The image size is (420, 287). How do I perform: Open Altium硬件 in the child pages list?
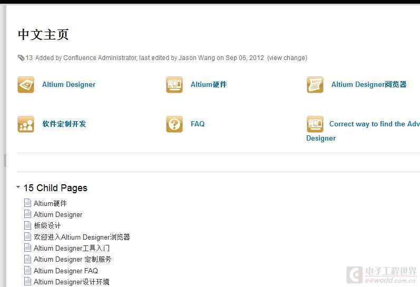pos(50,203)
